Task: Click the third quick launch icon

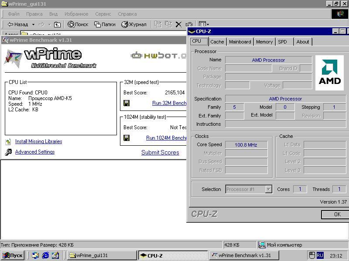Action: pyautogui.click(x=55, y=255)
